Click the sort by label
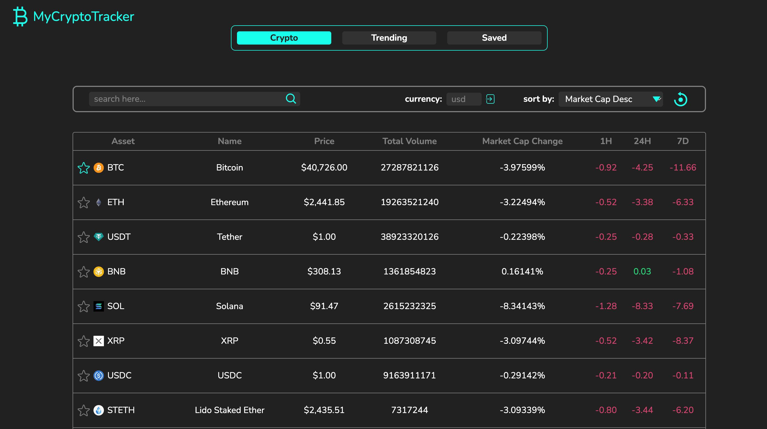 [x=539, y=99]
